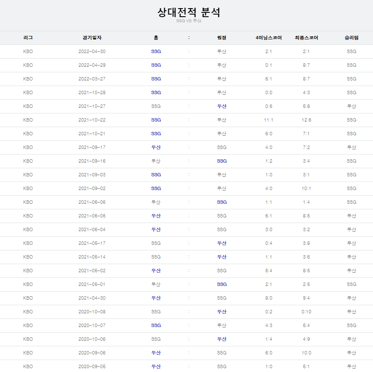Click home team '두산' in the 2021-09-17 row
Viewport: 373px width, 372px height.
point(156,148)
